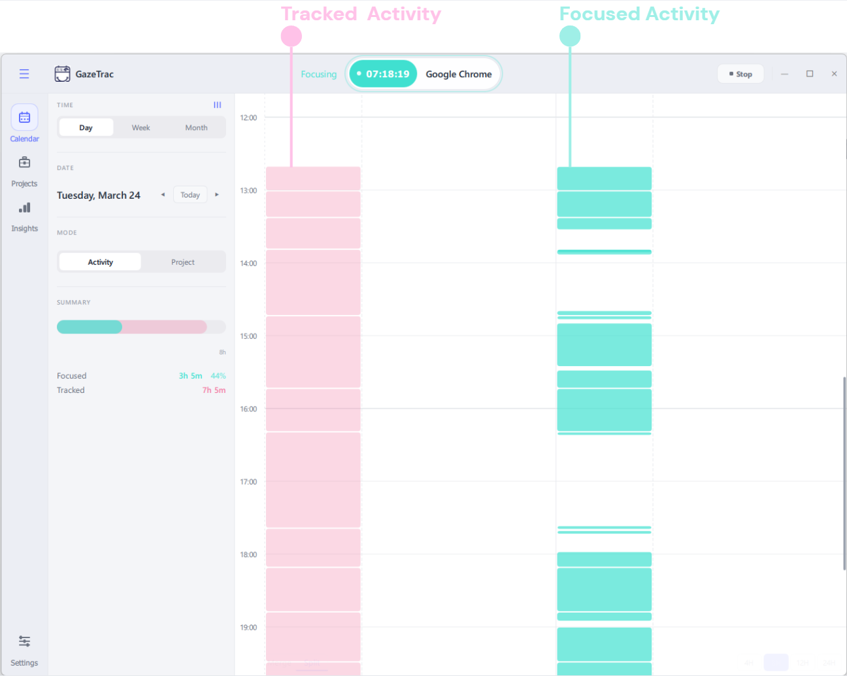Click the 07:18:19 focus timer pill
This screenshot has width=847, height=676.
coord(383,74)
